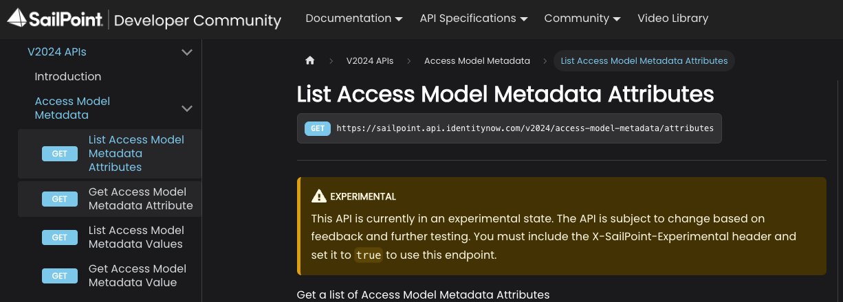843x302 pixels.
Task: Click GET badge beside List Access Model Metadata Values
Action: [x=60, y=237]
